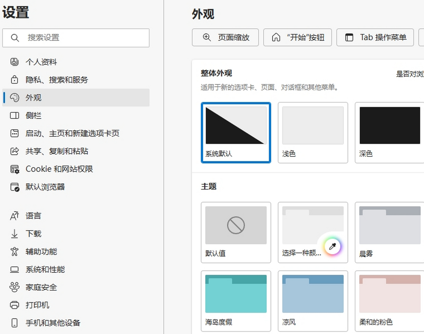Click the 搜索设置 search field
The height and width of the screenshot is (334, 424).
[76, 38]
